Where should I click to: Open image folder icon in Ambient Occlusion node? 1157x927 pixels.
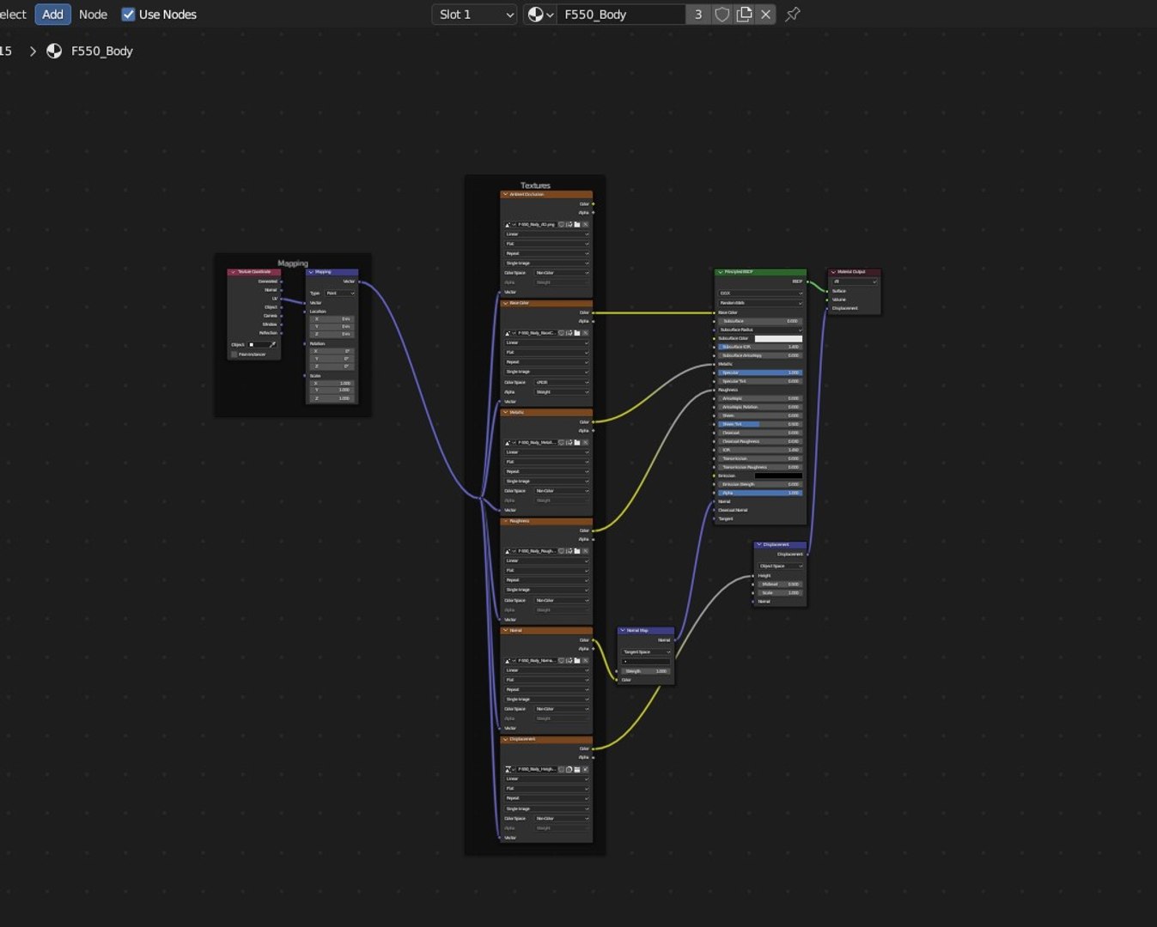point(577,225)
